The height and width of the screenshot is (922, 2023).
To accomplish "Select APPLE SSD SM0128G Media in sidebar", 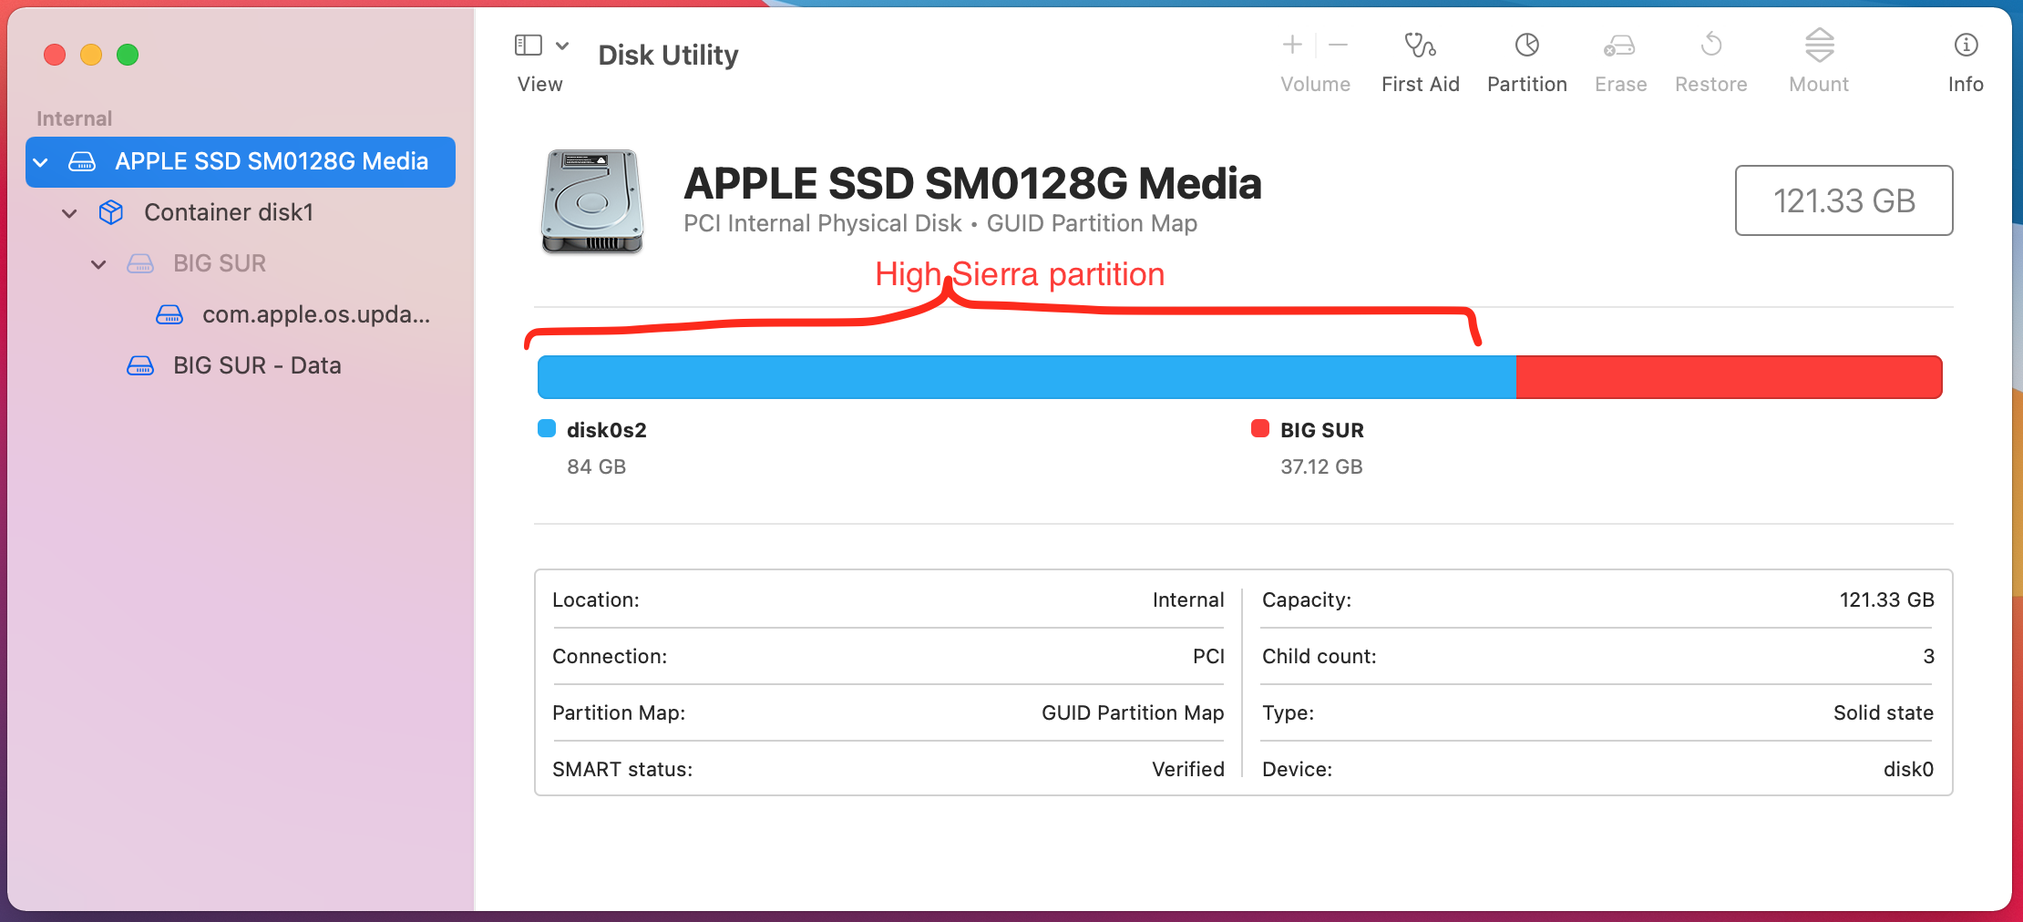I will click(241, 162).
